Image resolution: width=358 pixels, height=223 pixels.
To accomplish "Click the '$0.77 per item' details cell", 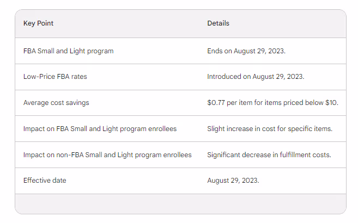I will pos(272,103).
